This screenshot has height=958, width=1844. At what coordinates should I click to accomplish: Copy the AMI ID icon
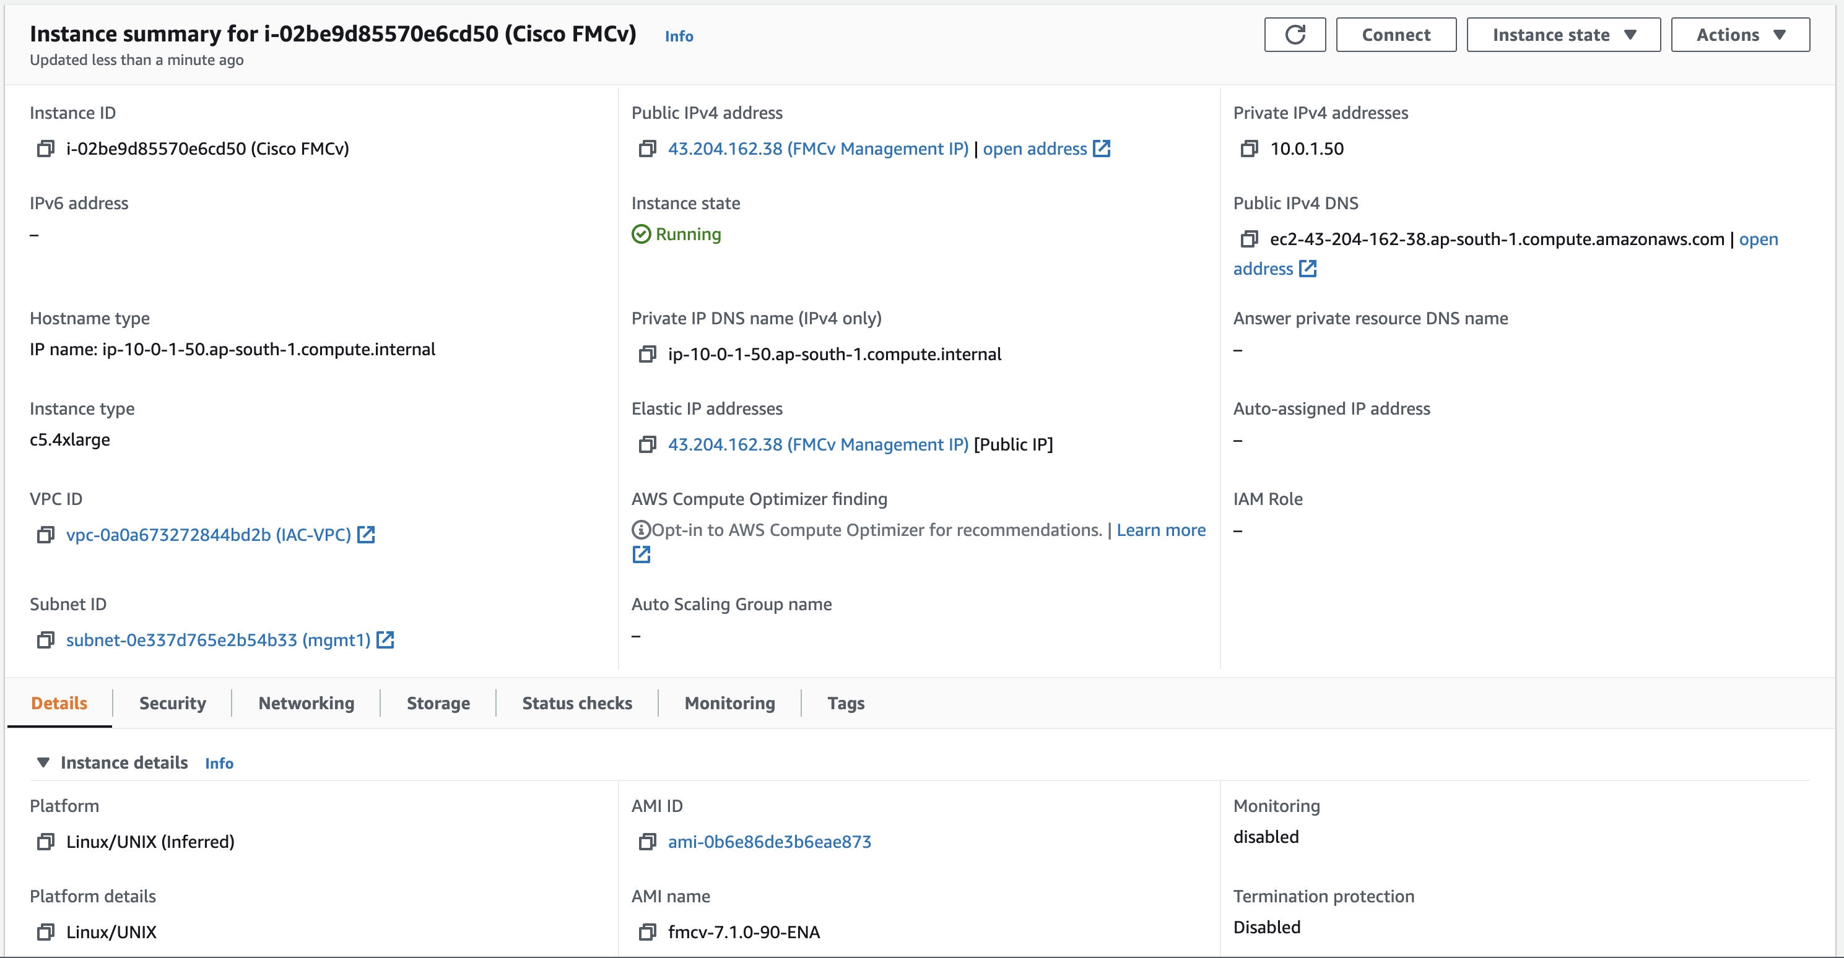(647, 842)
